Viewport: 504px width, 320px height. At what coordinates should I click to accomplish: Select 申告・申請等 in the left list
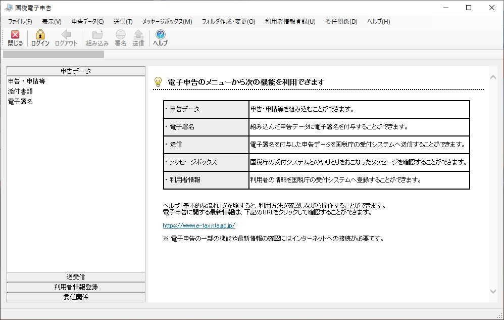point(27,81)
